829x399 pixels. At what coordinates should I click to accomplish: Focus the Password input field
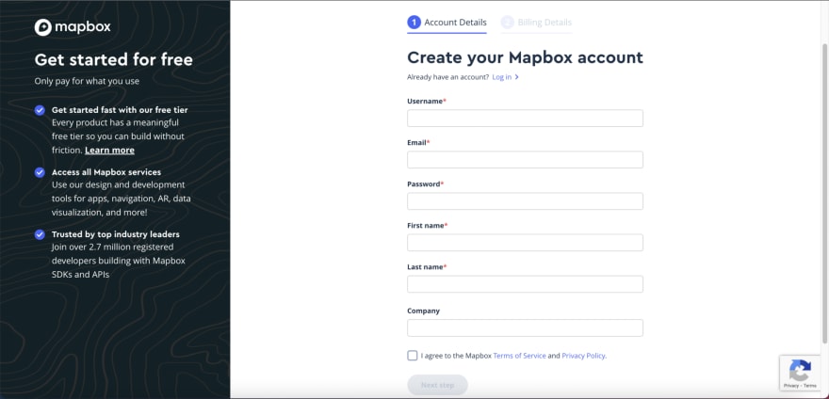tap(525, 201)
